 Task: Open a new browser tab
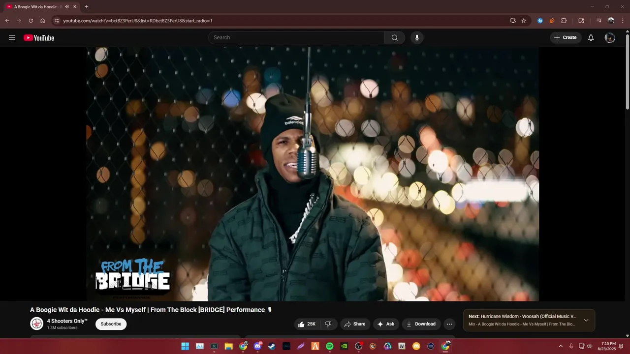(87, 7)
